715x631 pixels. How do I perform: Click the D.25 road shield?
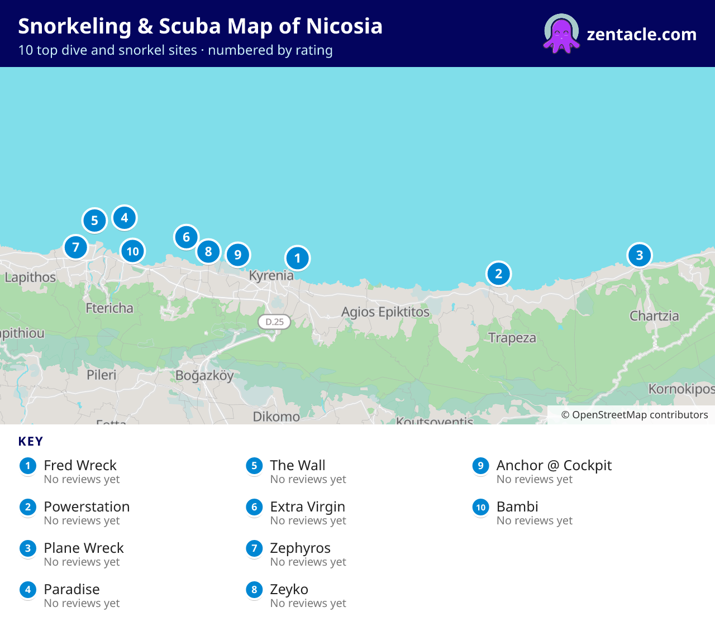[x=274, y=322]
